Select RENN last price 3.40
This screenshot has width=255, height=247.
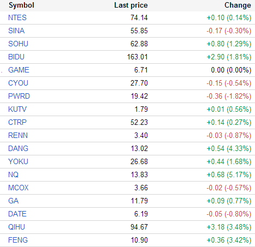pyautogui.click(x=141, y=135)
